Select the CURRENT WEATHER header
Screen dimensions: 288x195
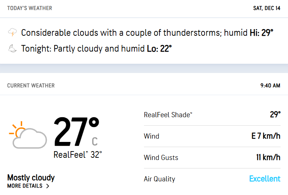pyautogui.click(x=31, y=86)
